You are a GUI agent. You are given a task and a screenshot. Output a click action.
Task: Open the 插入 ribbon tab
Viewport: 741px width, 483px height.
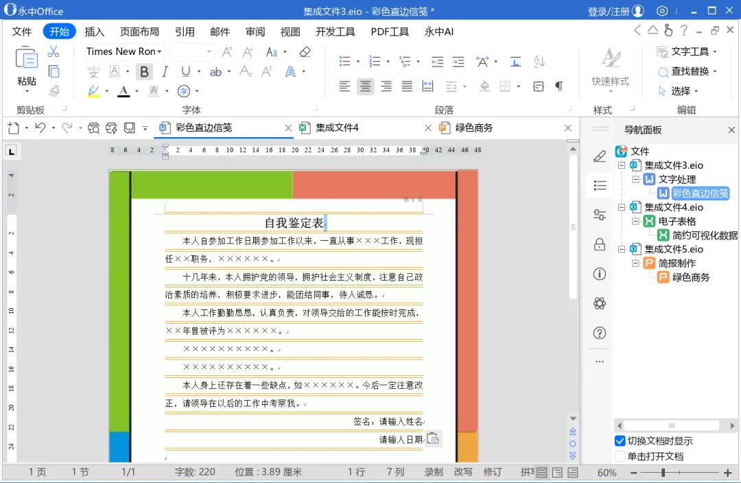tap(95, 32)
